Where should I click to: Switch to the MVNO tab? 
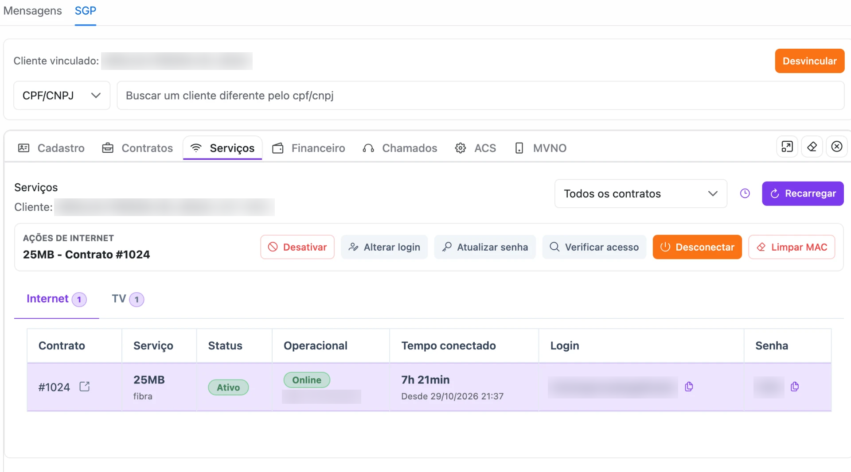[540, 148]
